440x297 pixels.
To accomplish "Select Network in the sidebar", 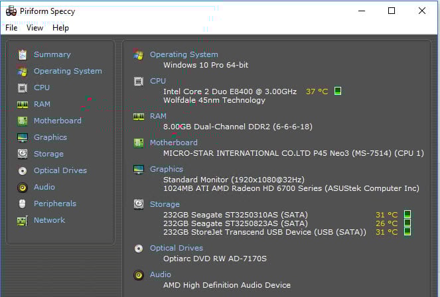I will (x=49, y=220).
